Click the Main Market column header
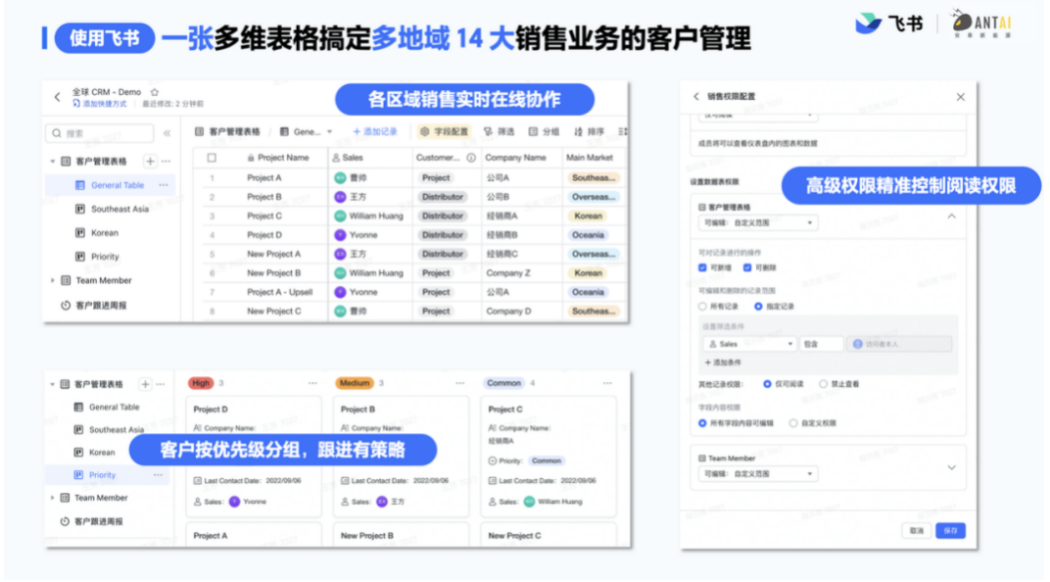Image resolution: width=1050 pixels, height=582 pixels. [590, 158]
